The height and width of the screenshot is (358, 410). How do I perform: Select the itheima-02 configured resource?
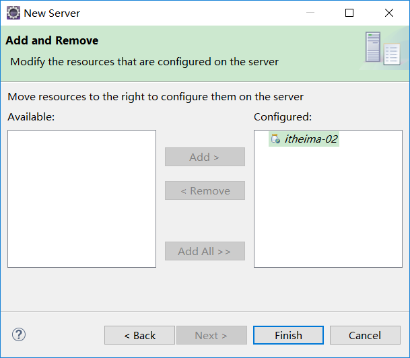(310, 139)
